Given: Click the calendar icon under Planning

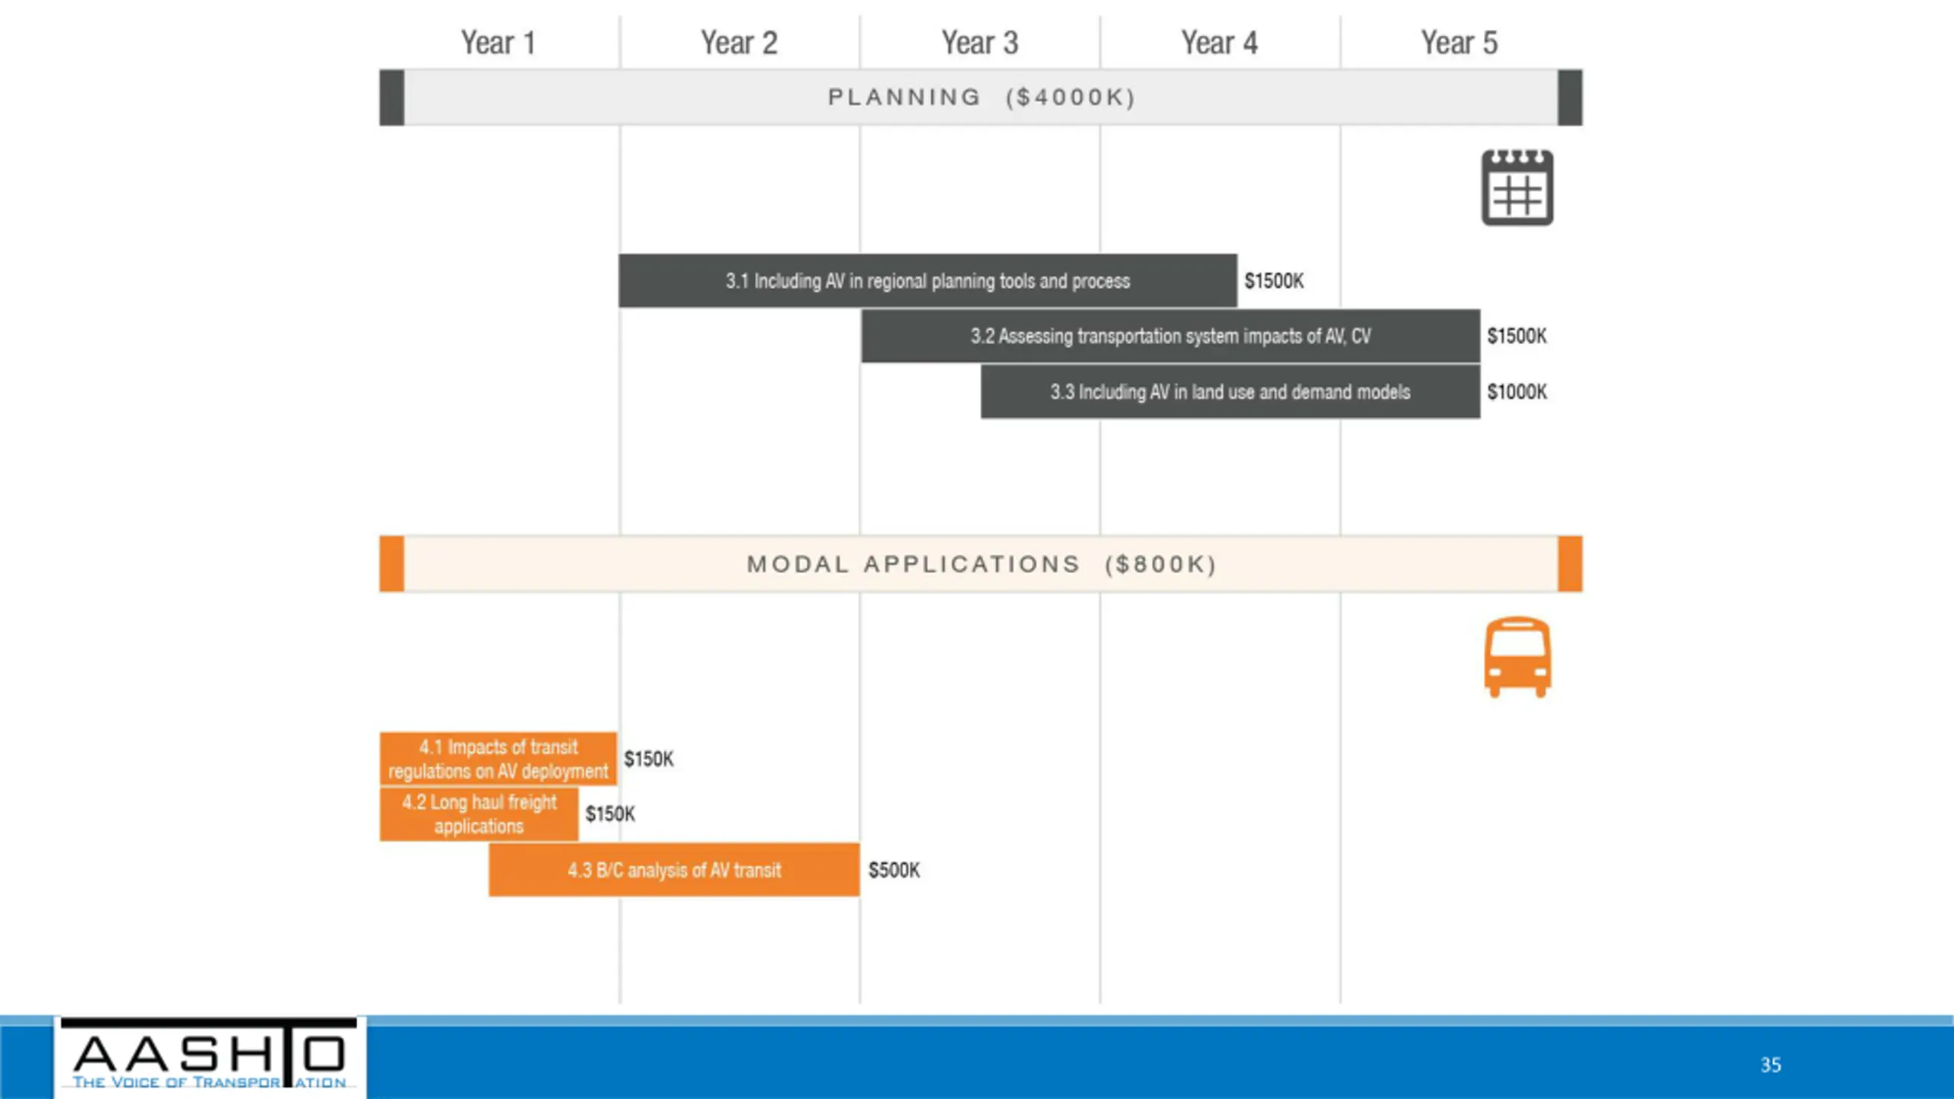Looking at the screenshot, I should click(1517, 187).
